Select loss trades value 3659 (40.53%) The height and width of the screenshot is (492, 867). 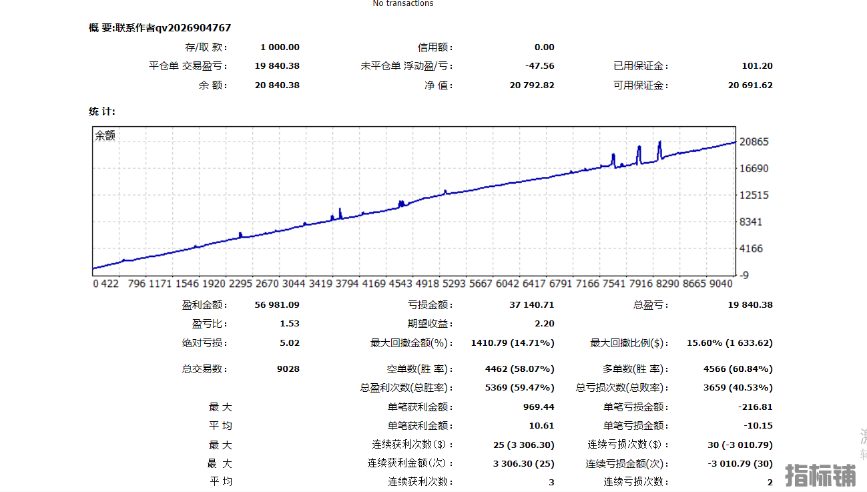click(738, 388)
